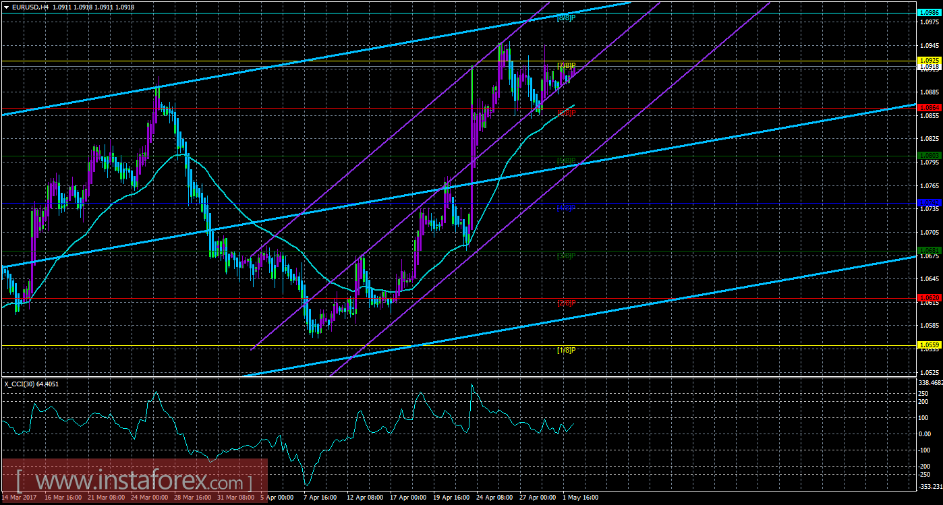Viewport: 943px width, 505px height.
Task: Click the [4/8]P Murrey level label
Action: [566, 208]
